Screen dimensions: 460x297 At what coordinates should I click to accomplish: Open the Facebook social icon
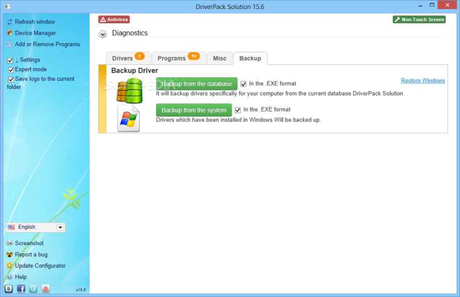click(x=21, y=288)
